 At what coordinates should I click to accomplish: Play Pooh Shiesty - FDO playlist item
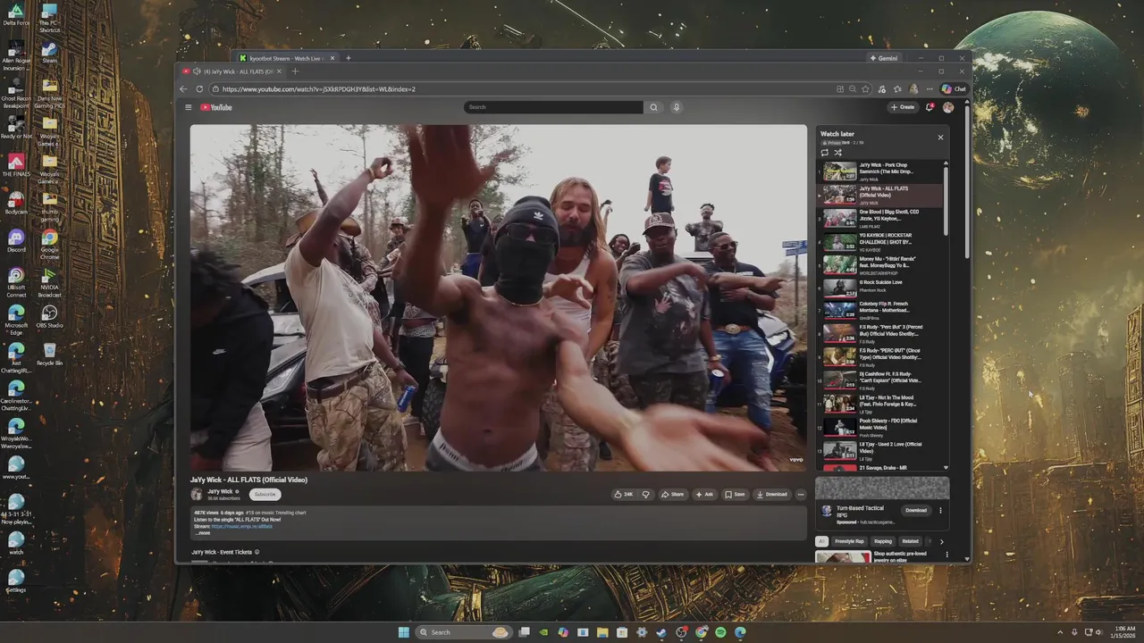pyautogui.click(x=881, y=427)
